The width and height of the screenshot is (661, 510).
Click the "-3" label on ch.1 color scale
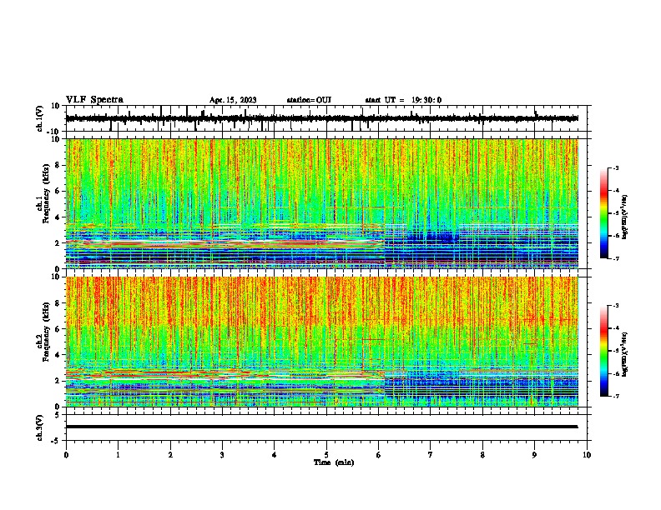pyautogui.click(x=615, y=167)
